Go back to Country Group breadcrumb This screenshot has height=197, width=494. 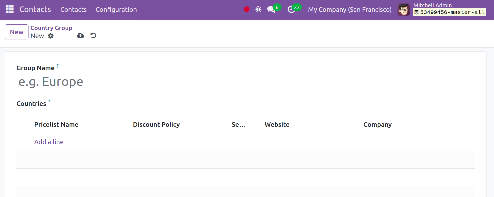[x=51, y=28]
